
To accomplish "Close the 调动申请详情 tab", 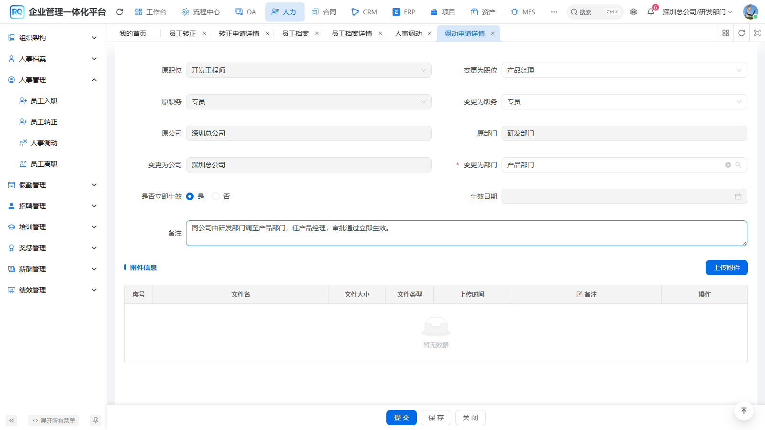I will pos(493,33).
